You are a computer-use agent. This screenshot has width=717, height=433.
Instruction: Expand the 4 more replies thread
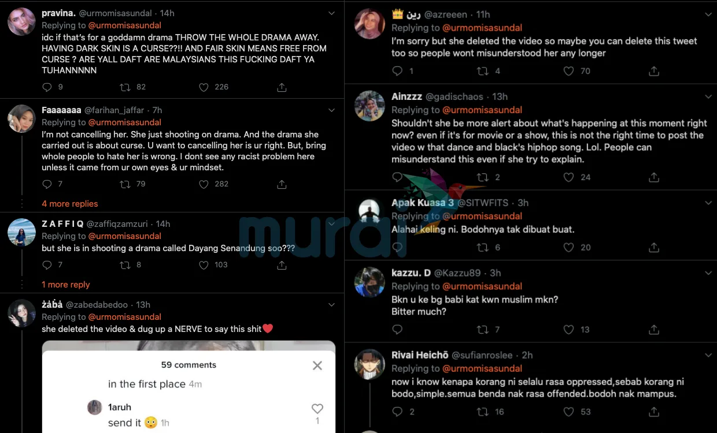(x=70, y=204)
